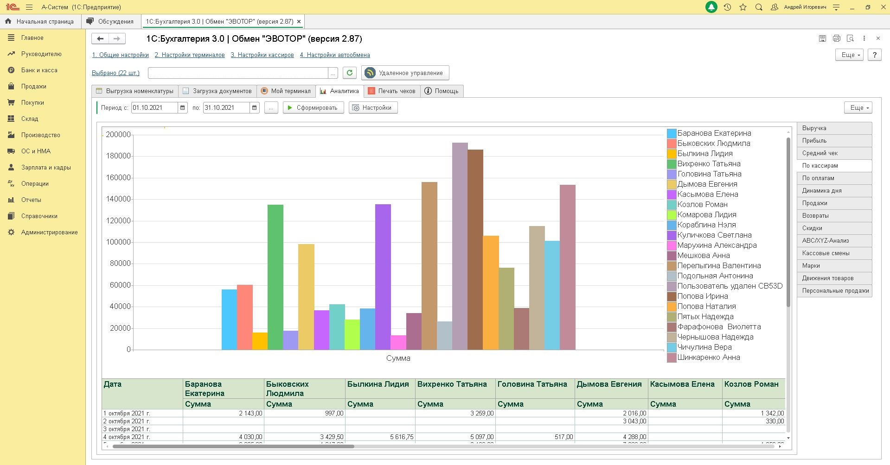Open calendar for start date 01.10.2021
The image size is (890, 465).
tap(183, 107)
